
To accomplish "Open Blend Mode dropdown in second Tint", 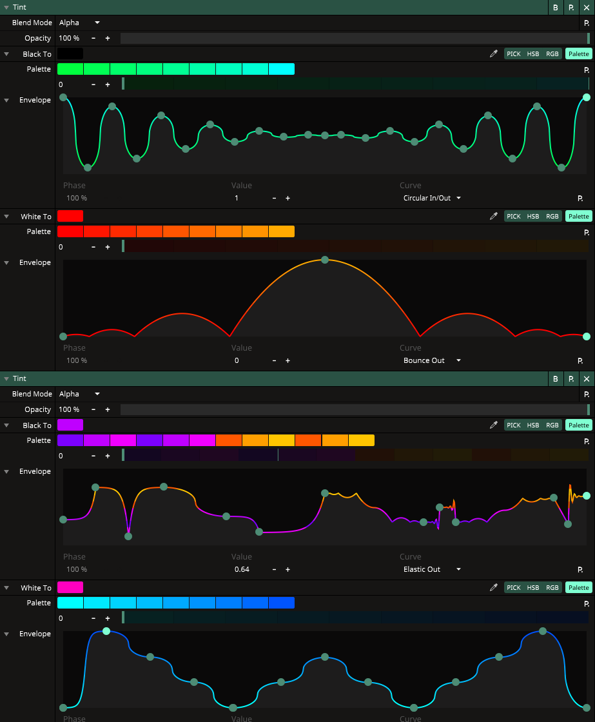I will (79, 395).
